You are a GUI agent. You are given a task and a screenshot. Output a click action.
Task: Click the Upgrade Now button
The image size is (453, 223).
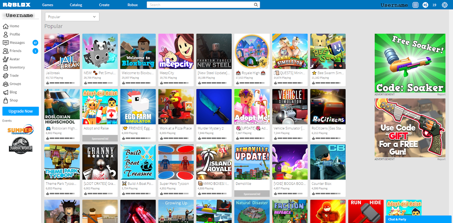tap(21, 111)
